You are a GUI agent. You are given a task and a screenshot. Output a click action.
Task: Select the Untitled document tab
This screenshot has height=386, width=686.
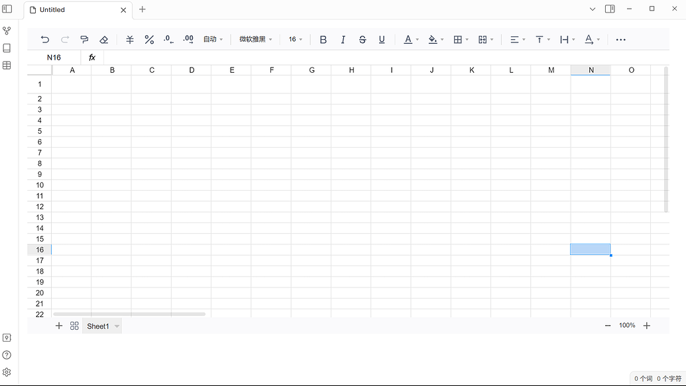pyautogui.click(x=74, y=10)
